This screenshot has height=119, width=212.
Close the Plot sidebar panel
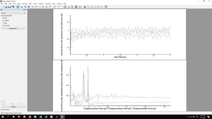click(26, 10)
